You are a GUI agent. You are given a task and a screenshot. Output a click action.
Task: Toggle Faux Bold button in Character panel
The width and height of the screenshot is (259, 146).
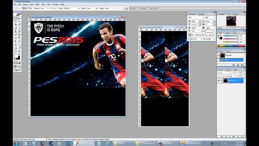[190, 35]
